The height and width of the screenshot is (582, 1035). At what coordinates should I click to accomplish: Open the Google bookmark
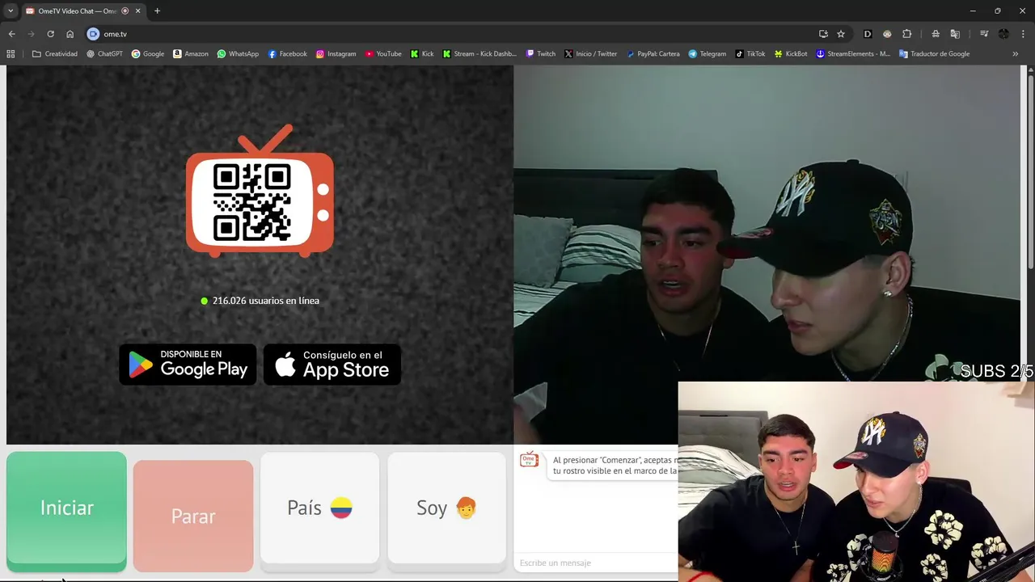148,54
